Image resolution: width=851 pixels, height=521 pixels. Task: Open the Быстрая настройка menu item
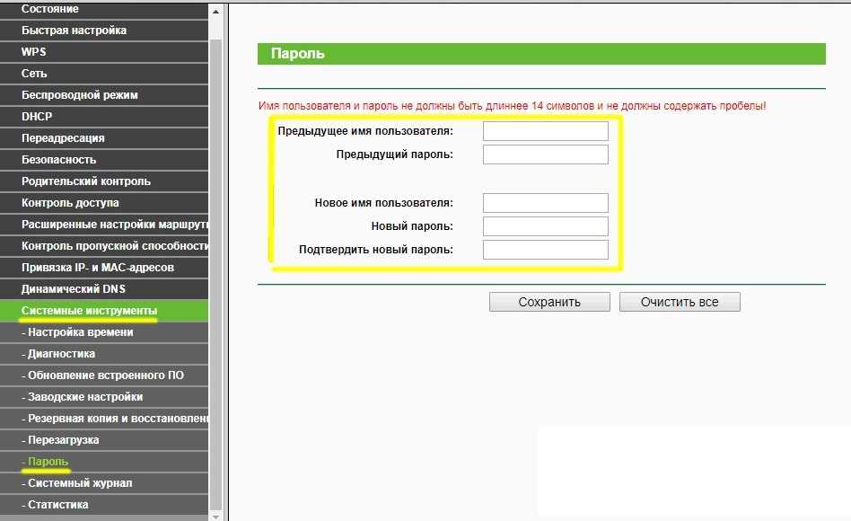[x=74, y=31]
